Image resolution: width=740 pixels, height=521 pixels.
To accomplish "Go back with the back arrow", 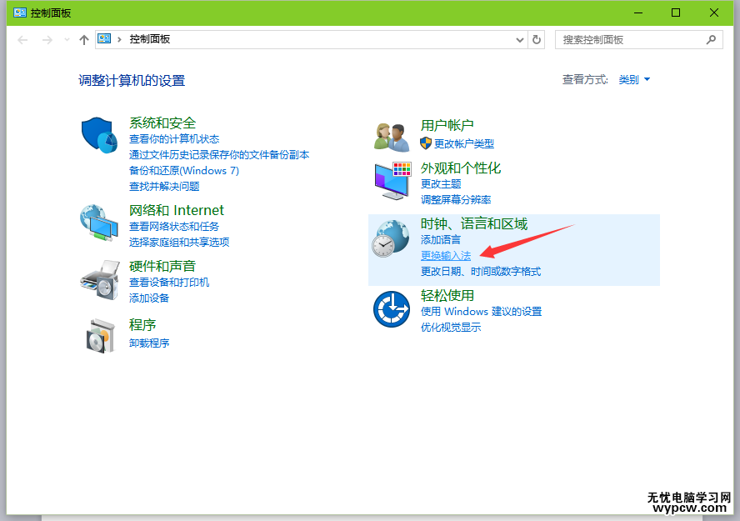I will [22, 40].
